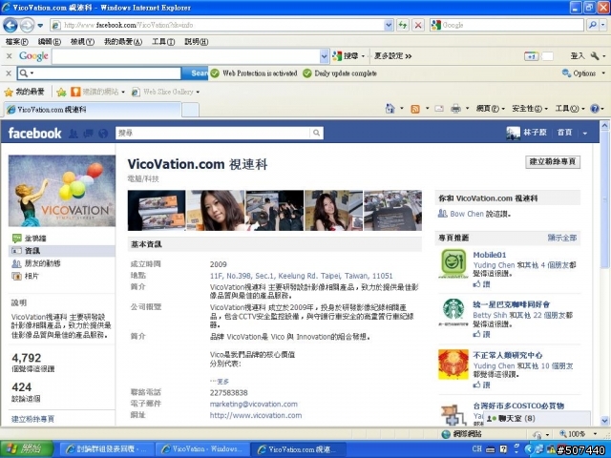Click the Google toolbar wrench settings icon
The height and width of the screenshot is (458, 611).
pyautogui.click(x=595, y=56)
